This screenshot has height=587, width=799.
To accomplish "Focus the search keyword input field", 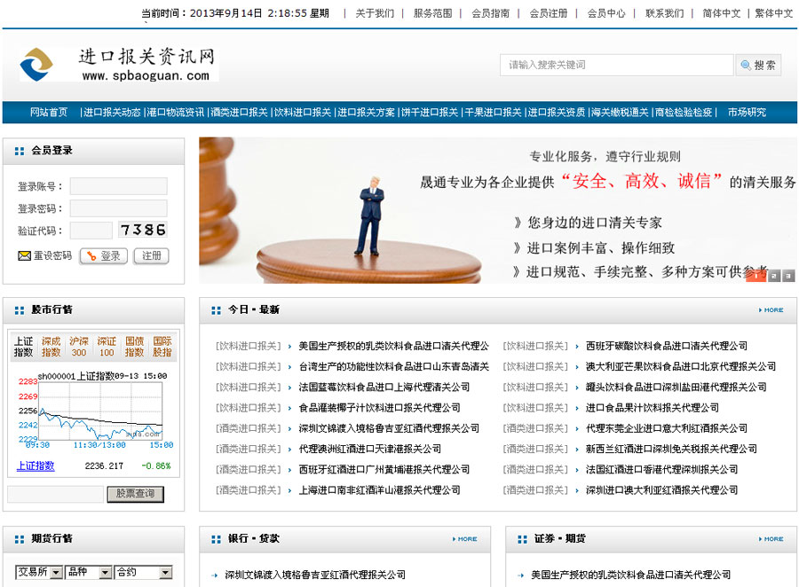I will coord(617,65).
